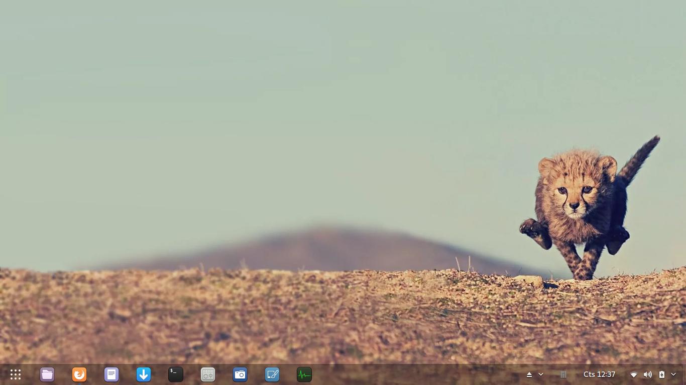Open the System Monitor app

304,374
